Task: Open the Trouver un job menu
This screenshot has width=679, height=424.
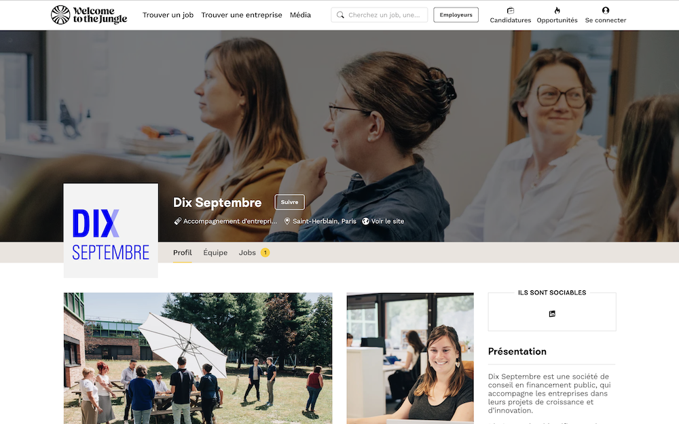Action: click(168, 15)
